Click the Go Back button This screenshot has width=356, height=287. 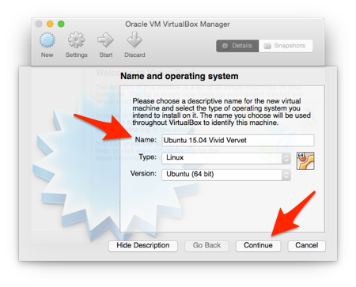click(206, 246)
